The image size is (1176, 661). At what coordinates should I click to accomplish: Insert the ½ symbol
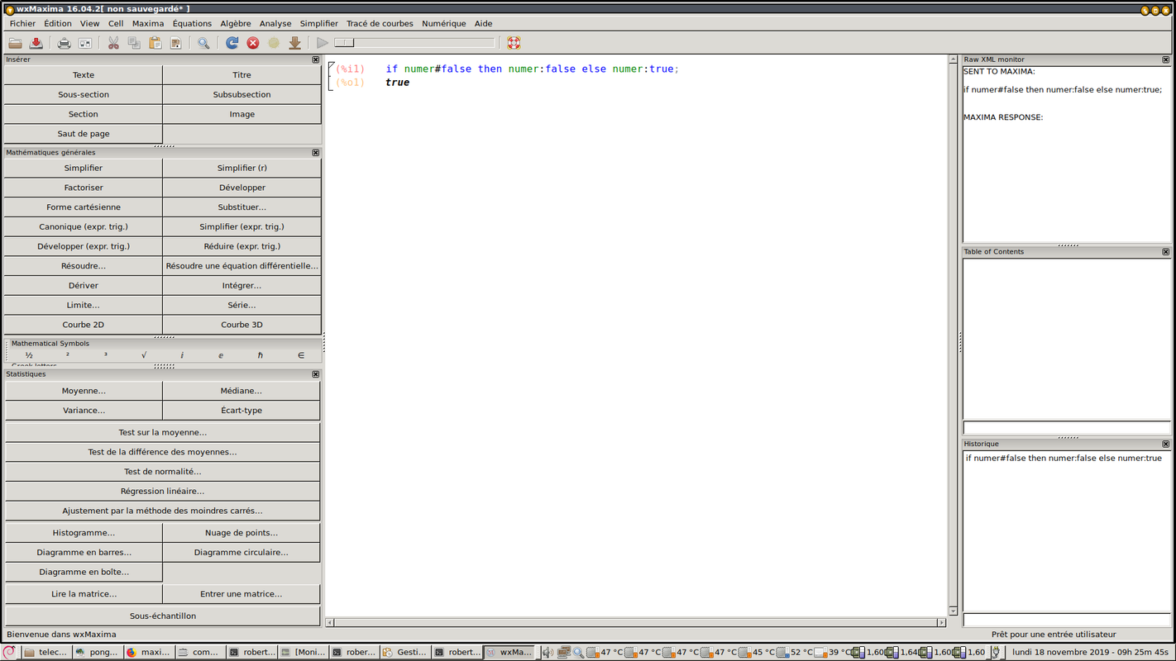pos(29,355)
